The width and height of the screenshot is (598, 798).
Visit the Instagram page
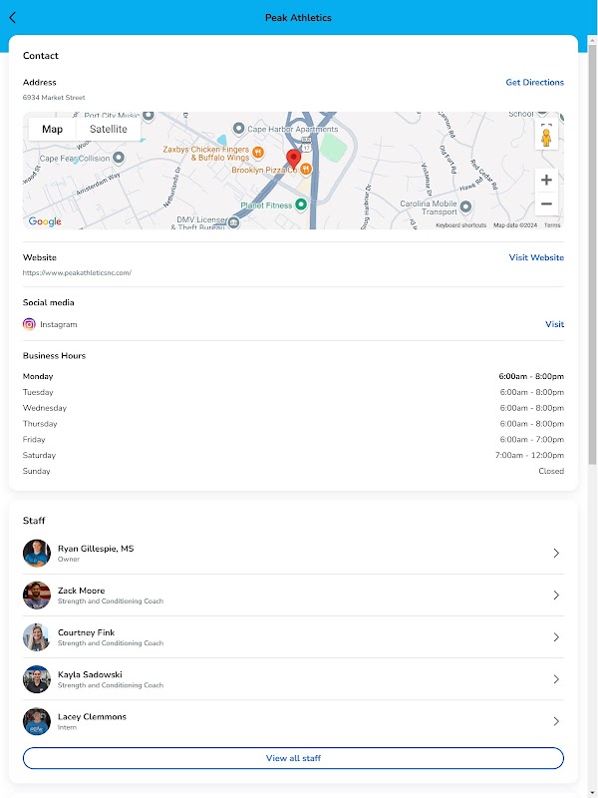click(555, 324)
